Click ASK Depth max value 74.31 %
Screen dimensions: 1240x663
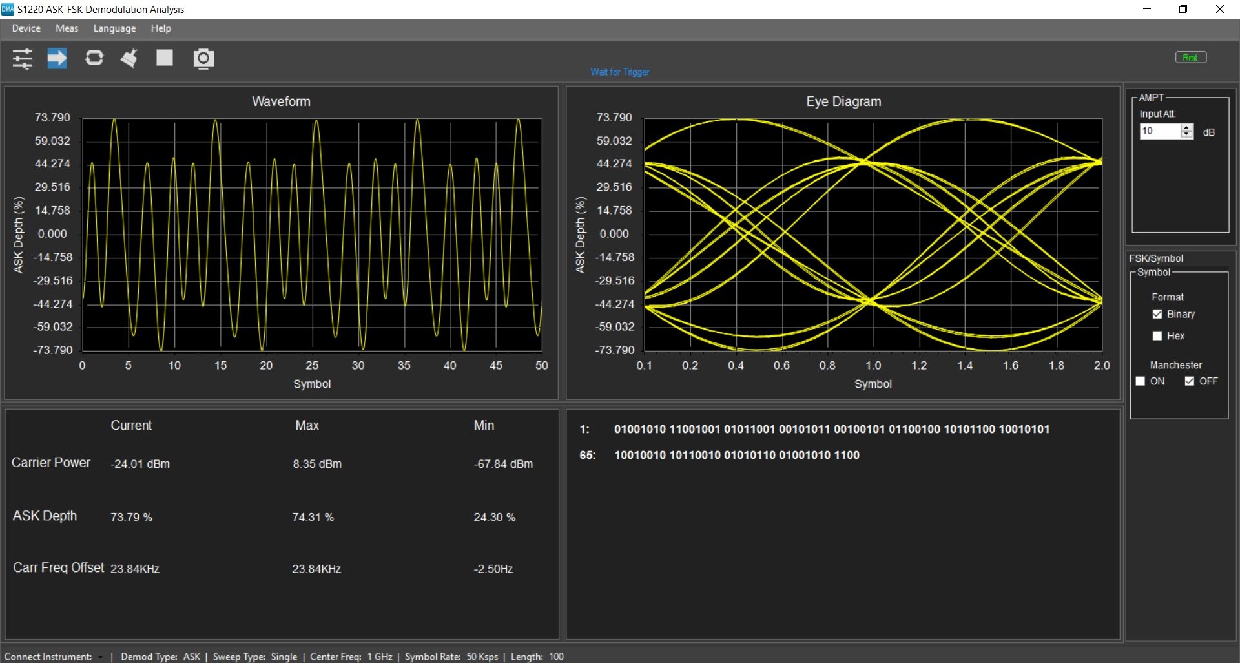313,518
